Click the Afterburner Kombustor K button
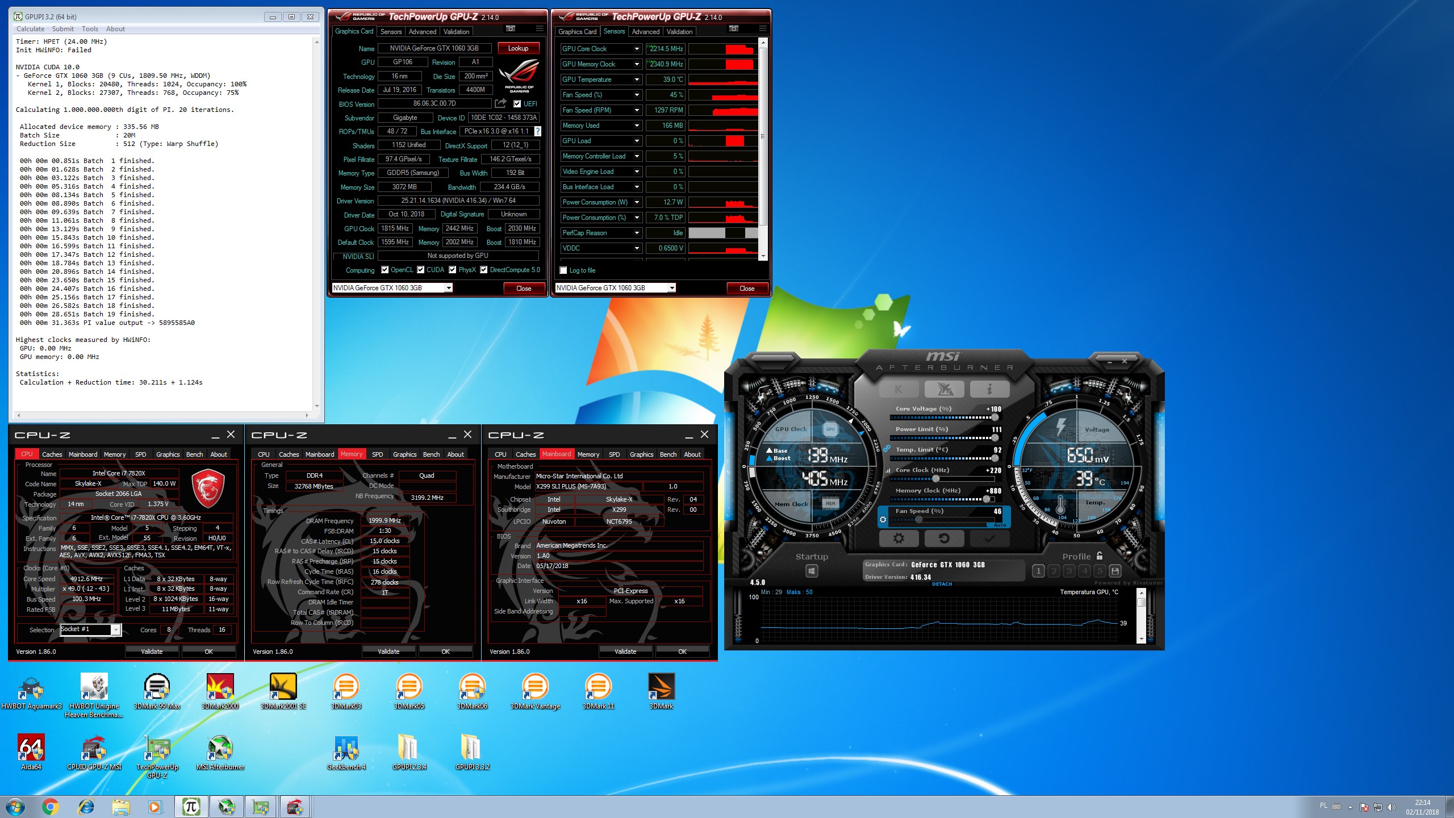Screen dimensions: 1454x818 [x=899, y=389]
